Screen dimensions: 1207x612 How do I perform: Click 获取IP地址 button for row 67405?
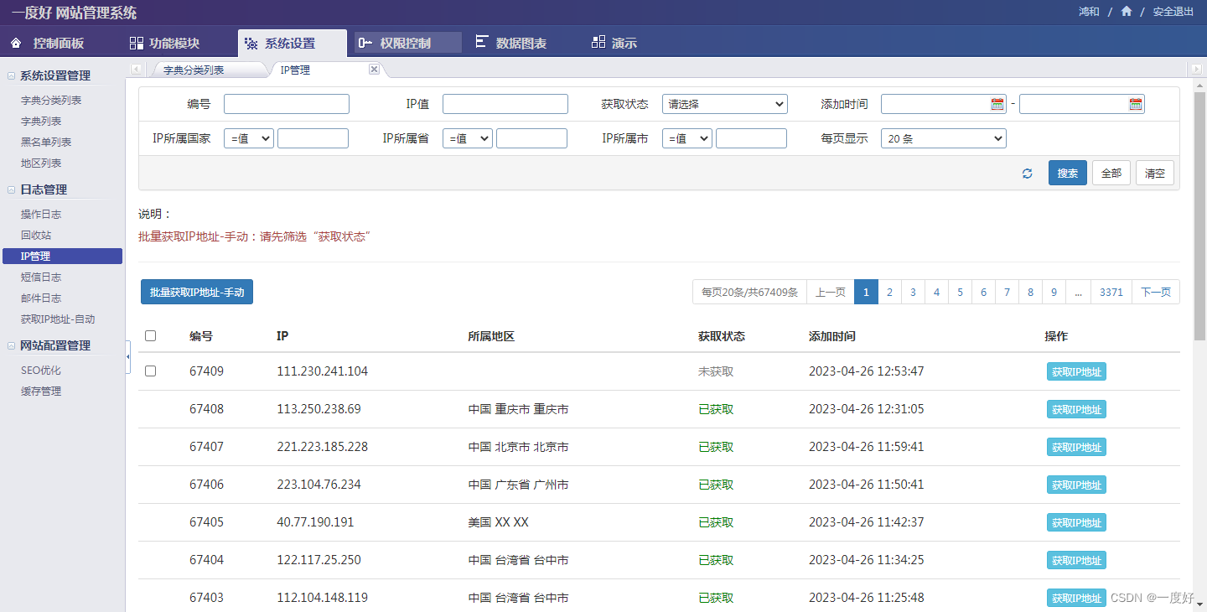[1076, 522]
